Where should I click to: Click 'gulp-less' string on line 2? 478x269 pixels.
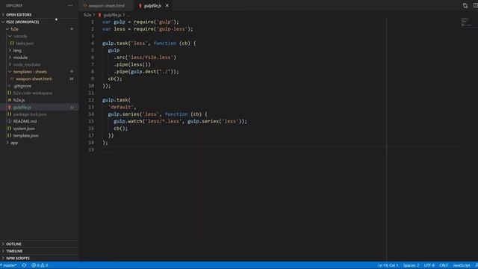point(171,29)
